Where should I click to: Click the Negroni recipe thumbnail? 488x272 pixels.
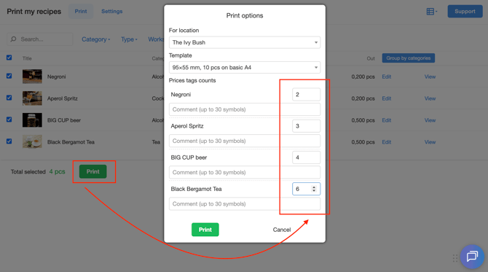[x=32, y=77]
